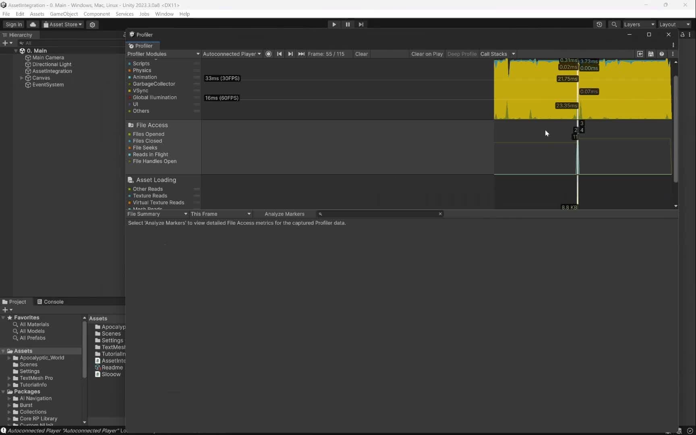Open the search icon filter in the Hierarchy
Viewport: 696px width, 435px height.
pos(22,43)
